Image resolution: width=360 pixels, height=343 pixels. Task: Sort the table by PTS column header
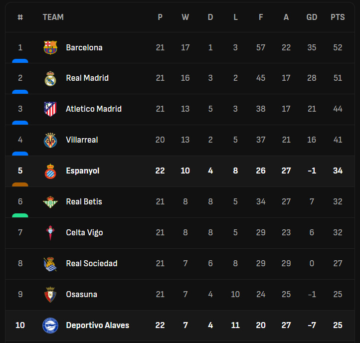(x=338, y=17)
